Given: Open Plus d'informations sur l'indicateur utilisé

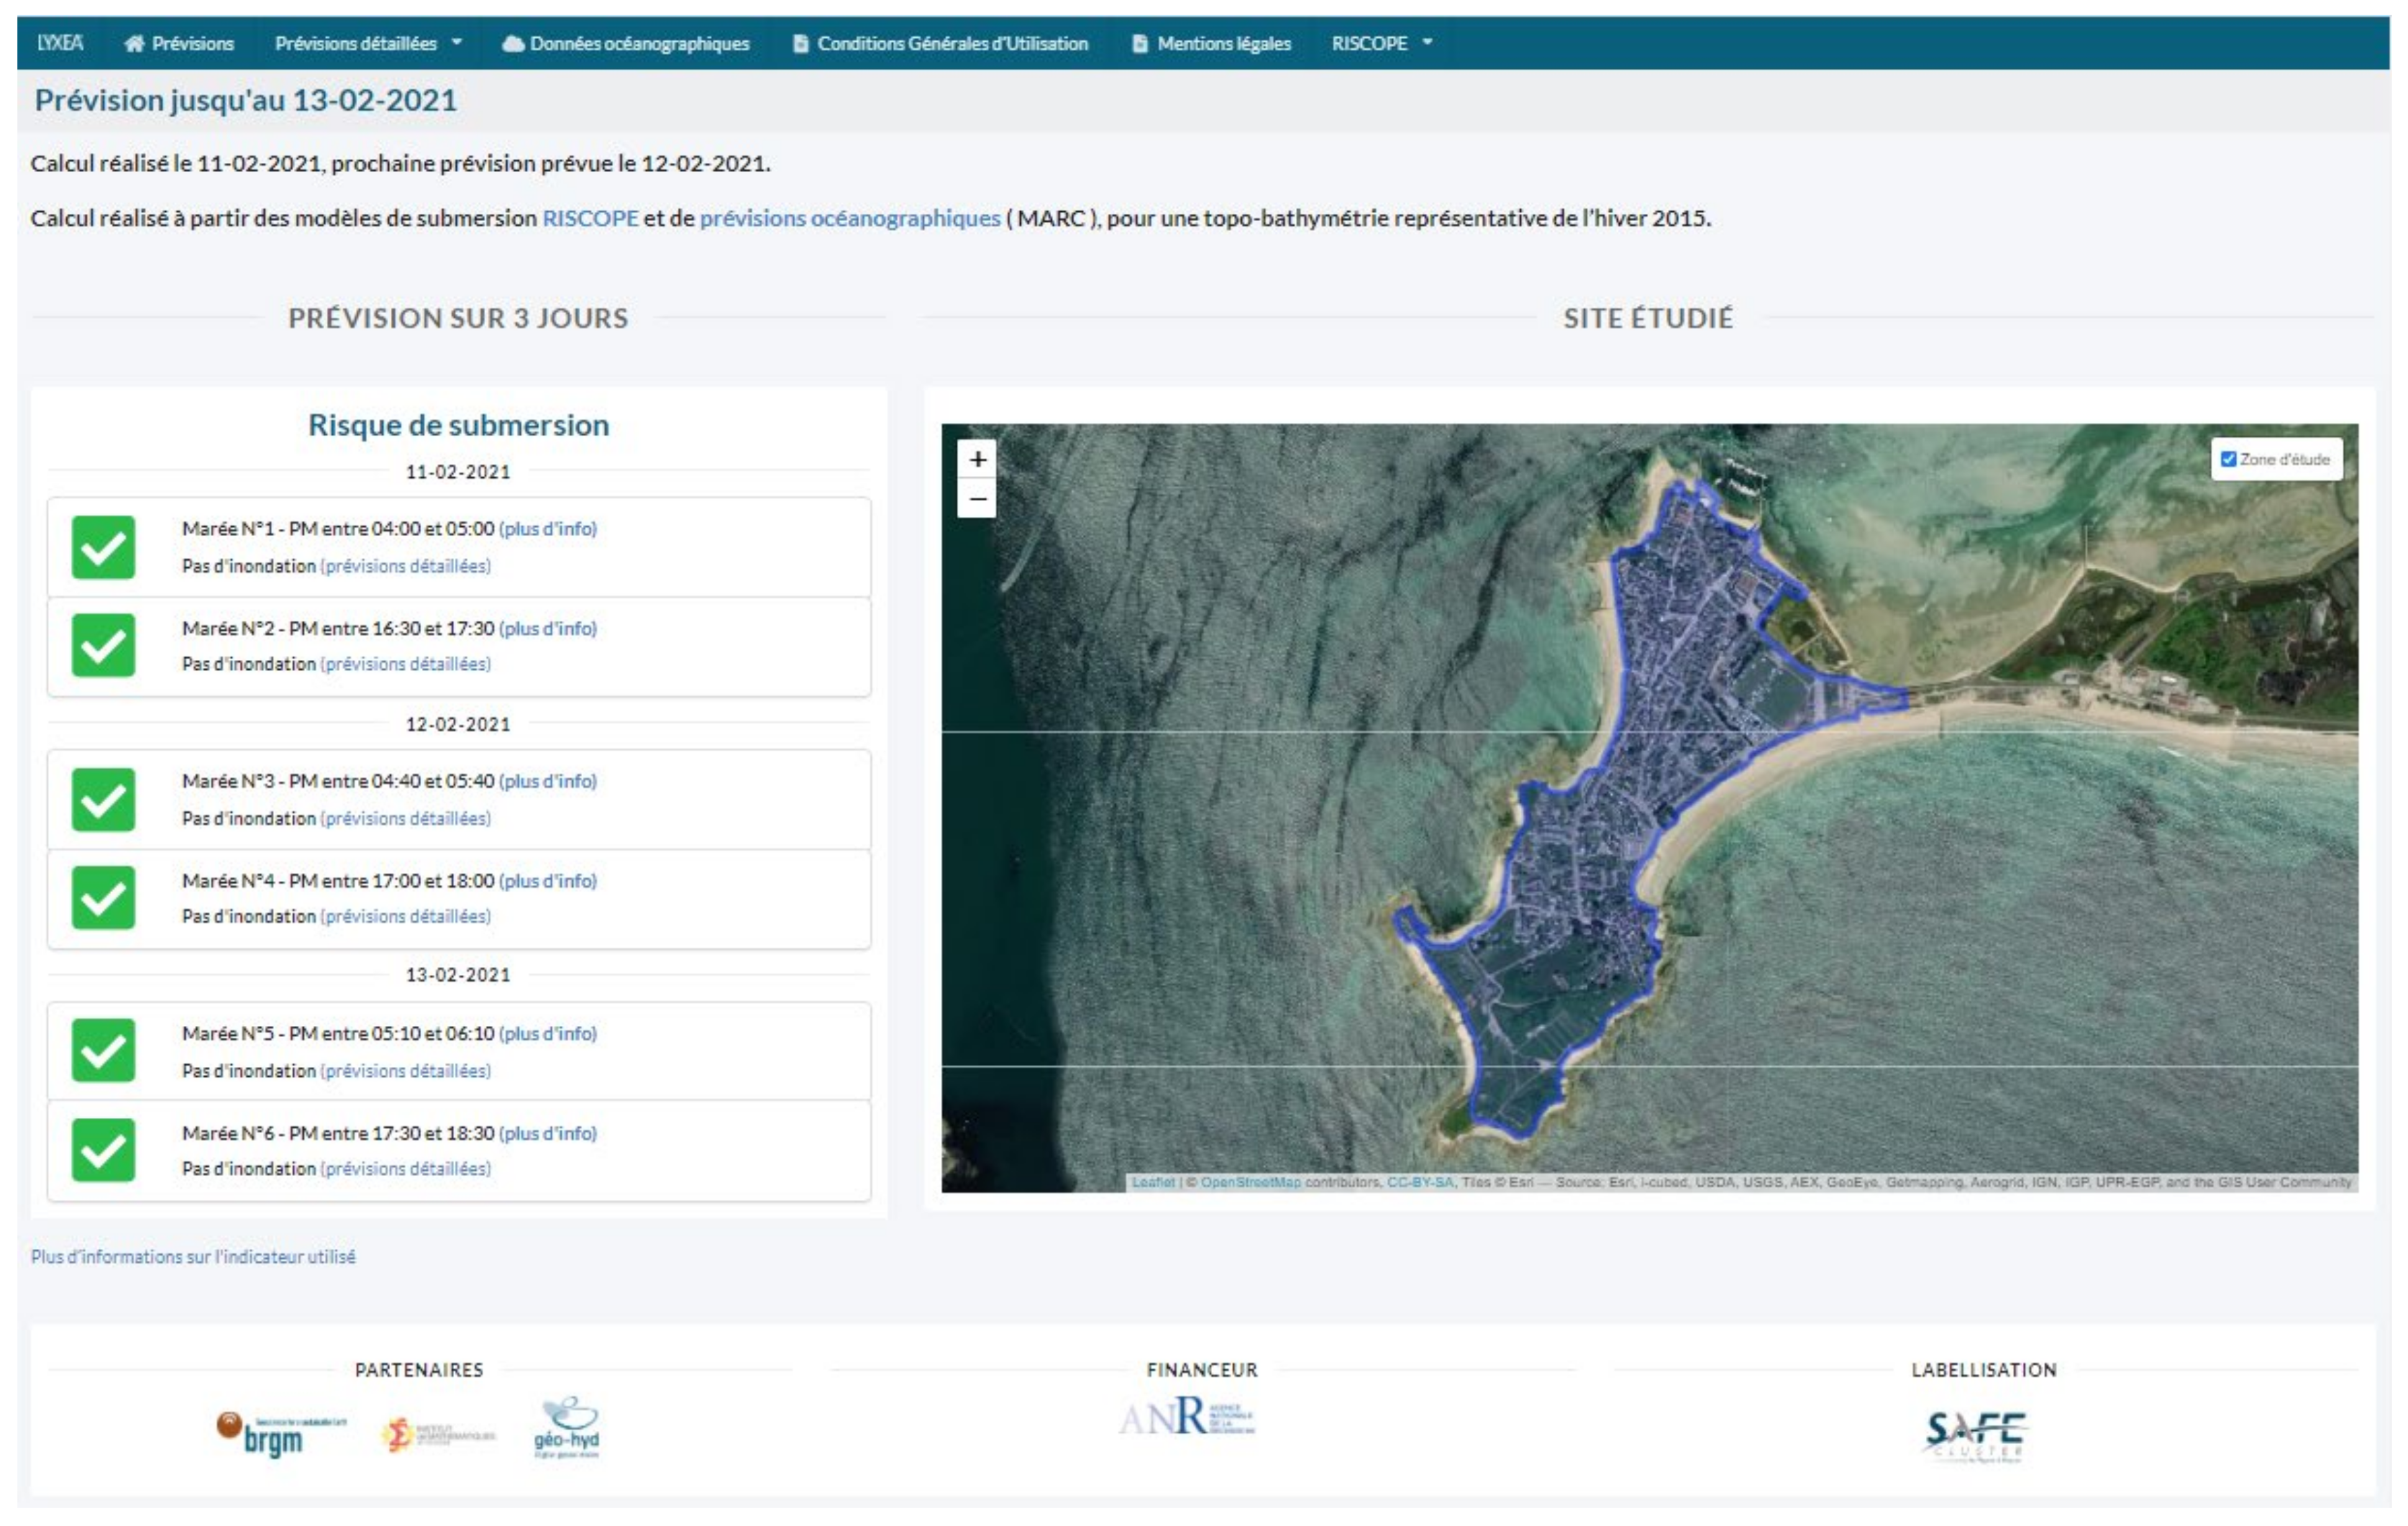Looking at the screenshot, I should [193, 1256].
